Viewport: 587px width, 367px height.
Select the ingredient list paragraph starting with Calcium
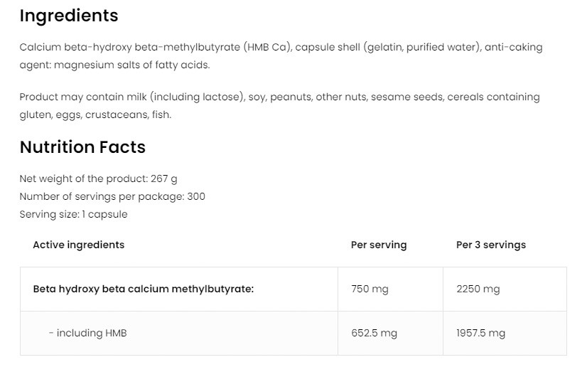pos(280,56)
